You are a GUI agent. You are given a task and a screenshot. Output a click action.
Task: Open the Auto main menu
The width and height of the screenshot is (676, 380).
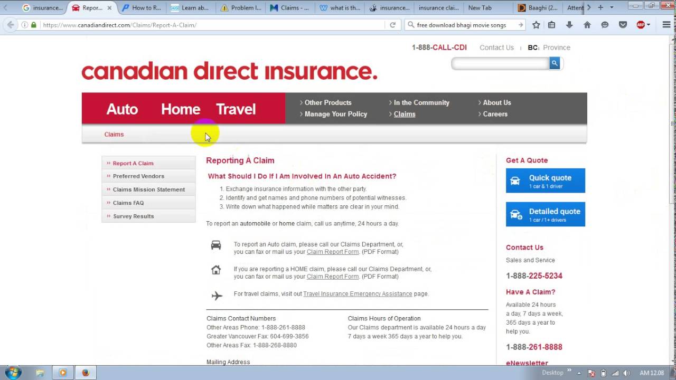coord(122,109)
